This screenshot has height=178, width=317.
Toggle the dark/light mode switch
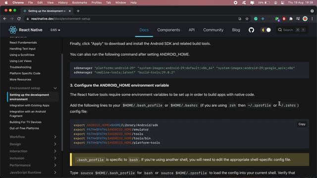click(x=266, y=30)
